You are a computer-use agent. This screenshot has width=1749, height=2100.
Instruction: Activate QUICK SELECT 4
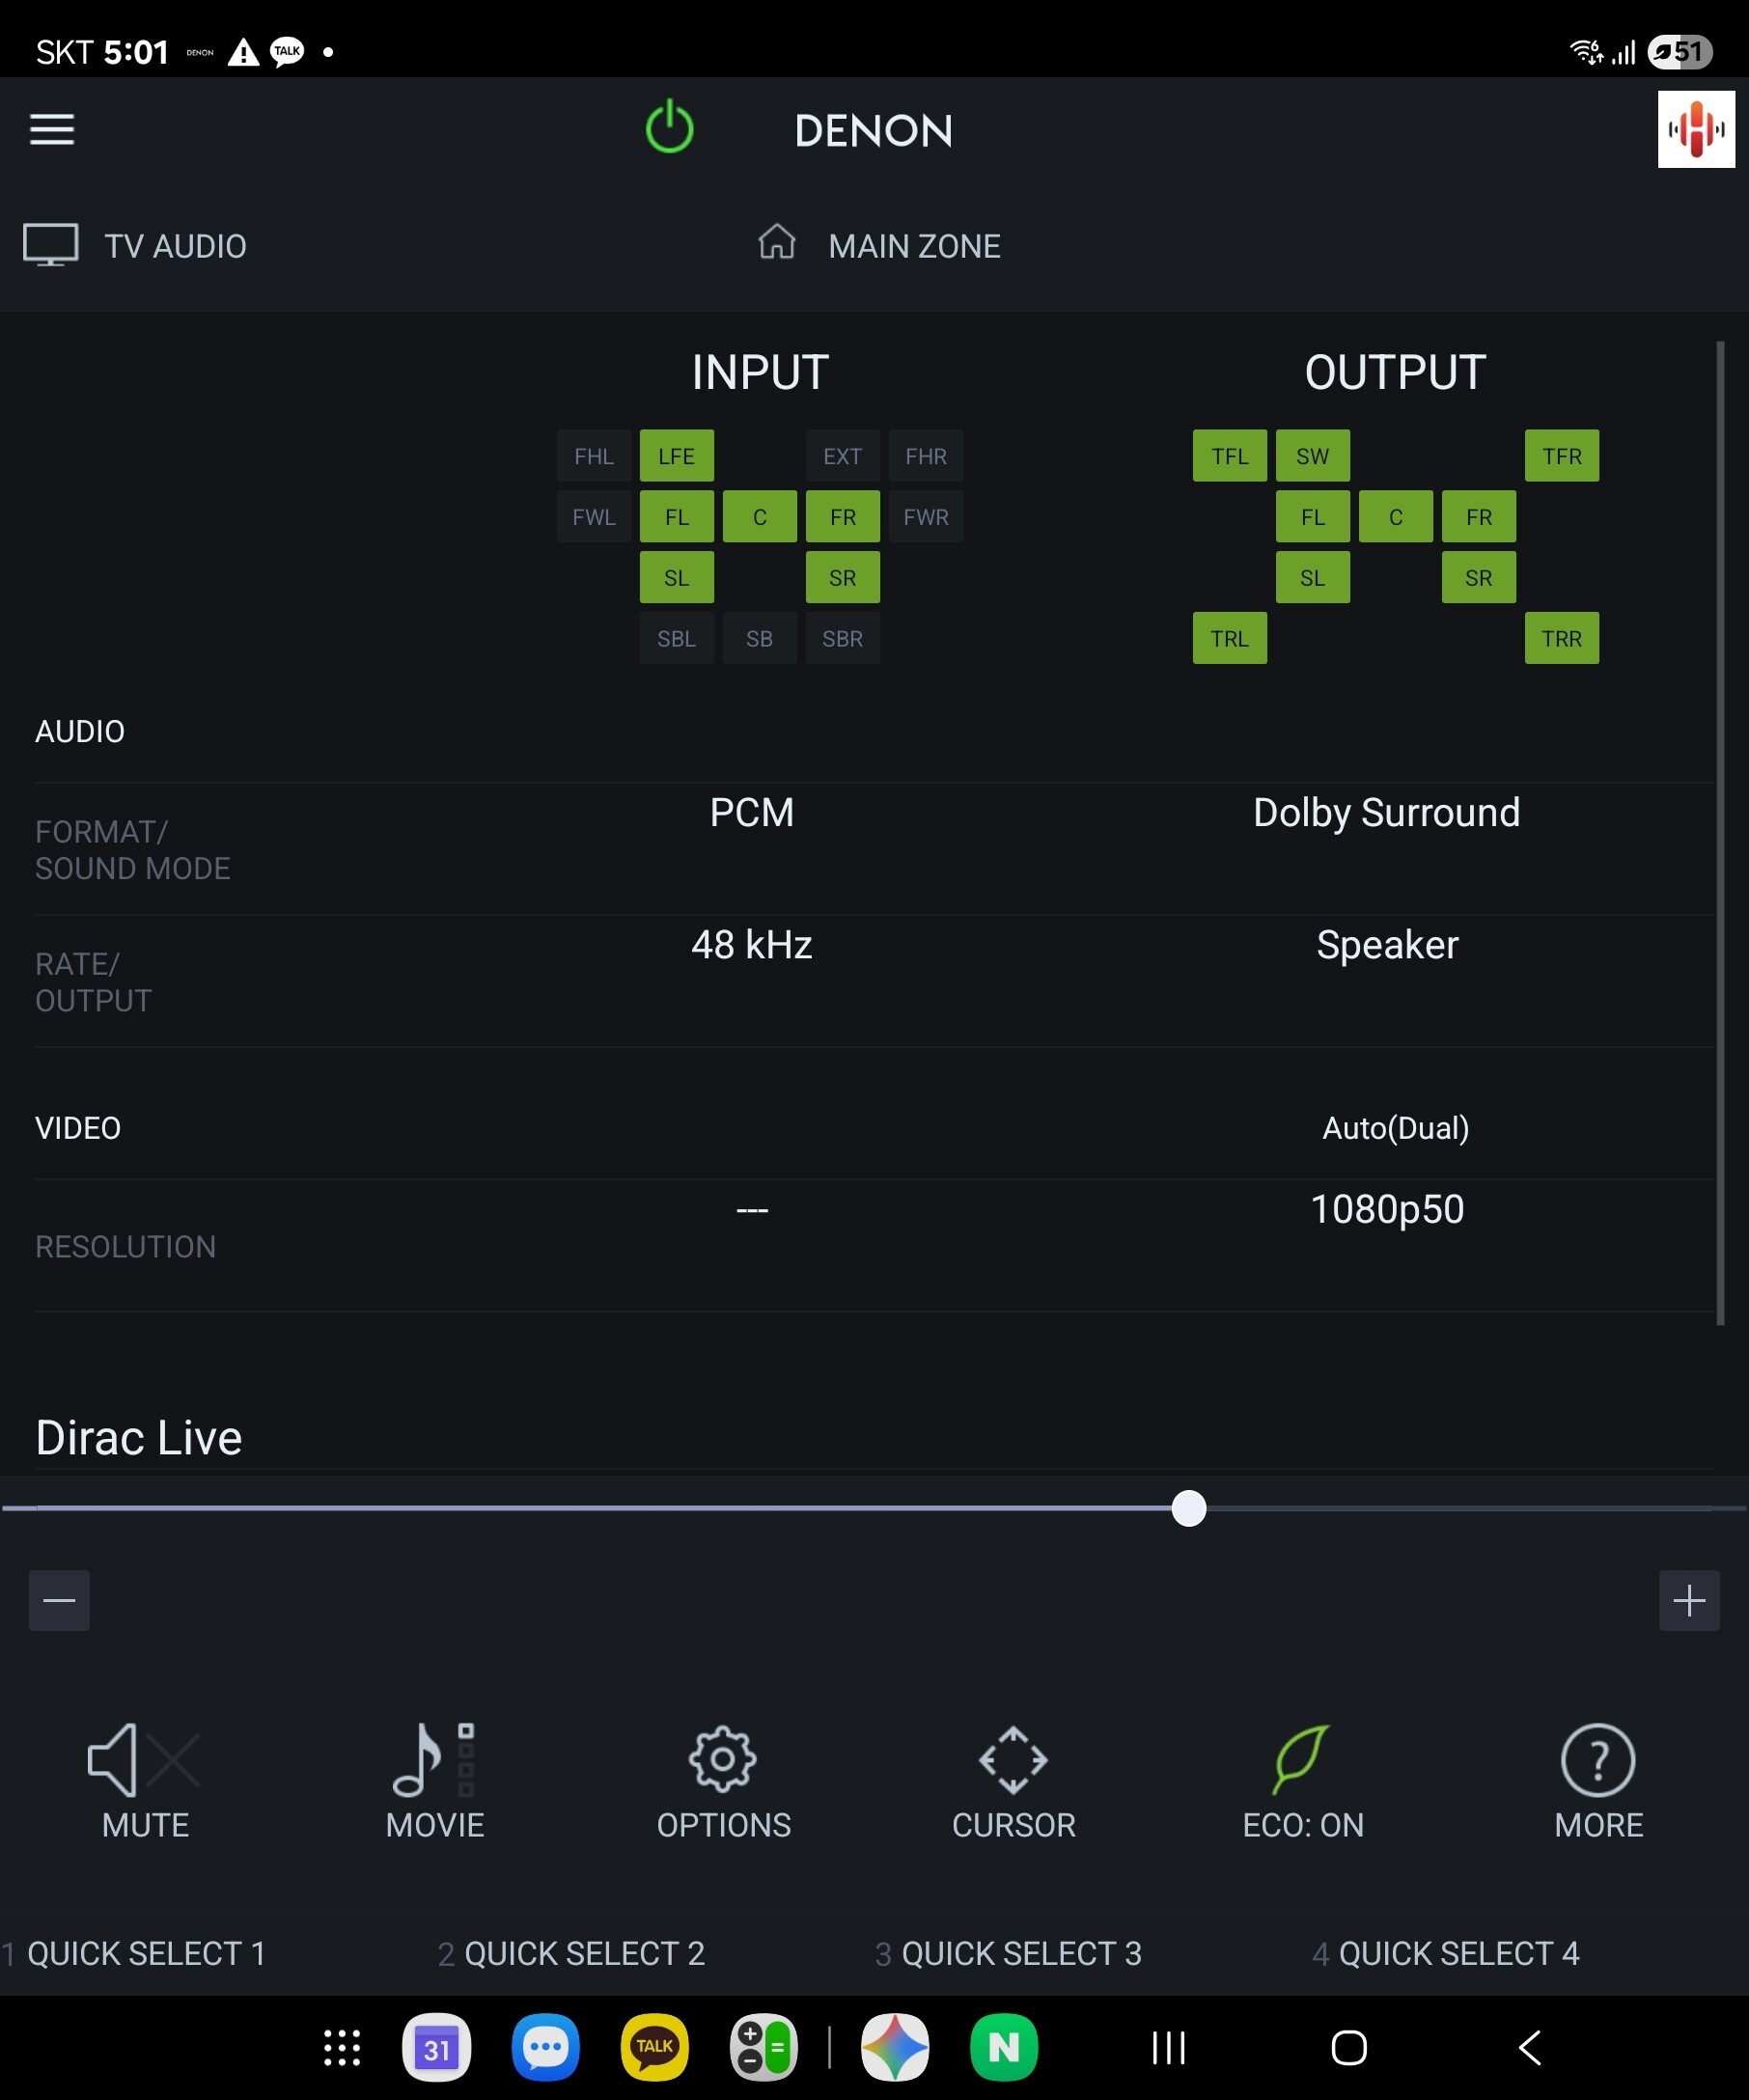point(1459,1954)
